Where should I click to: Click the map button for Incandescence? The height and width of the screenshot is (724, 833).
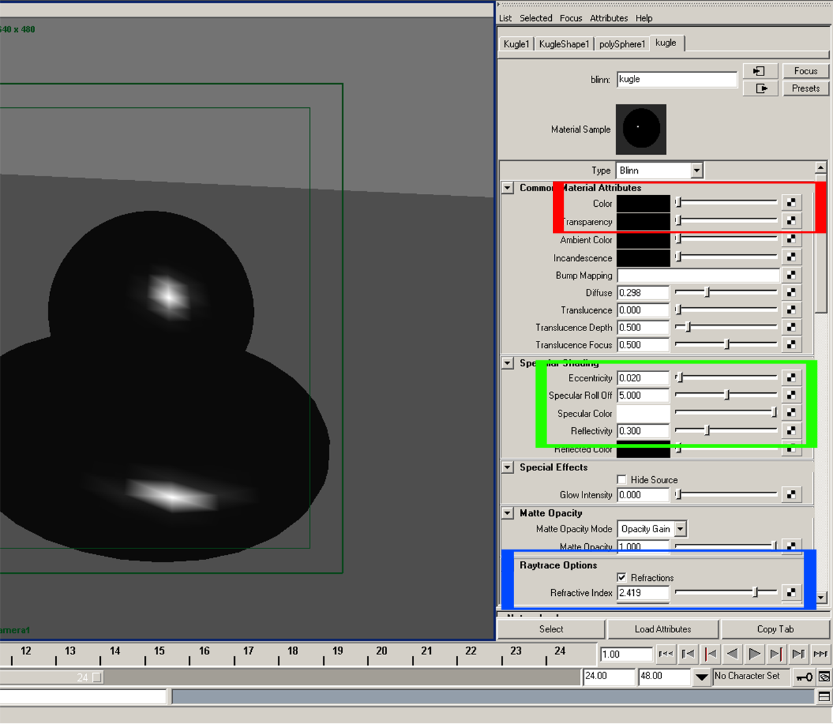click(791, 258)
